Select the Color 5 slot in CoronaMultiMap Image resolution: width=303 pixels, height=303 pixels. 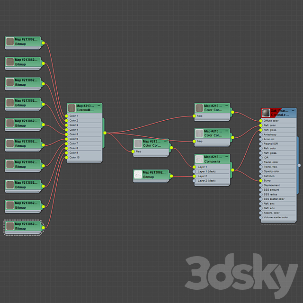(x=74, y=134)
